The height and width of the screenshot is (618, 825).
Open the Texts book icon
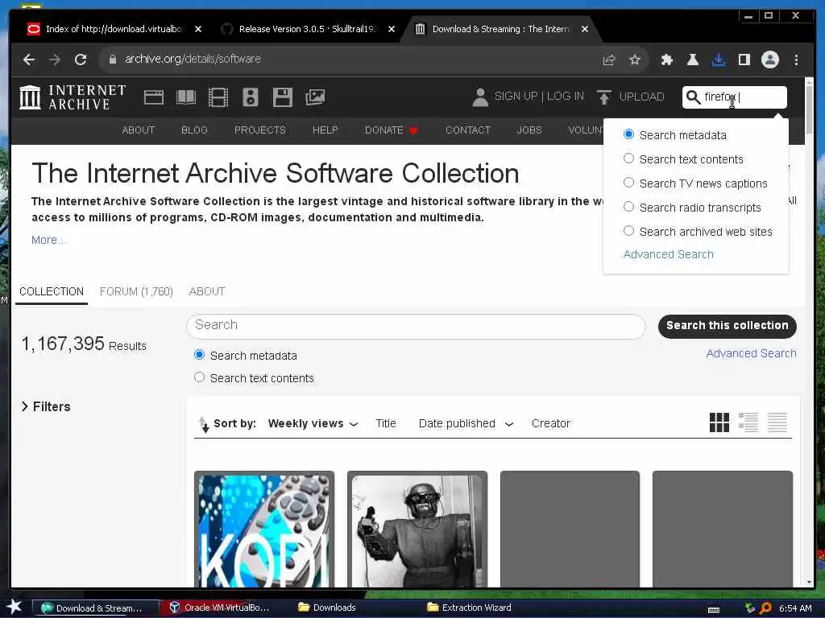coord(186,97)
